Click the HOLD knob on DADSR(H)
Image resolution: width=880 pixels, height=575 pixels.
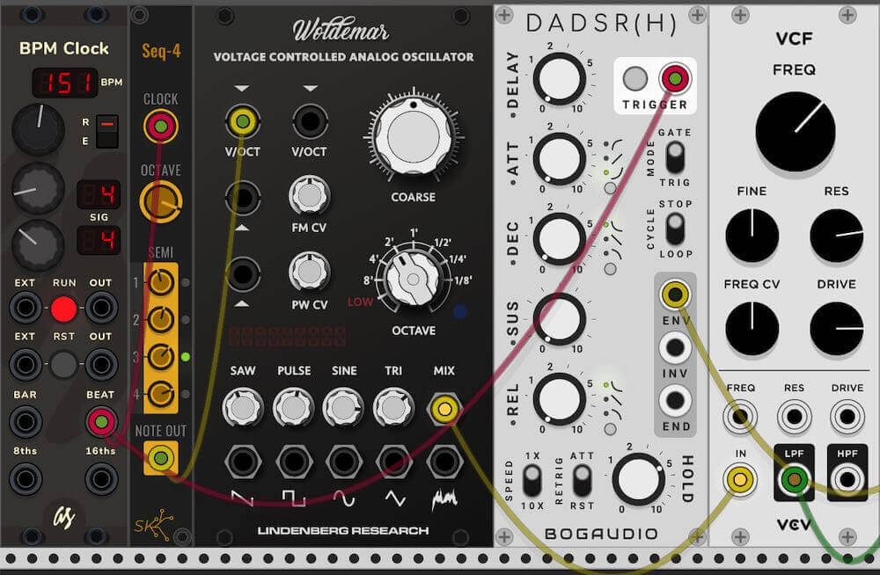[638, 479]
